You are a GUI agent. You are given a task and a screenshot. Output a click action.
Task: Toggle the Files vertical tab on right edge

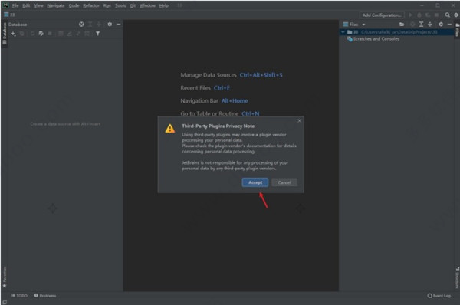(457, 30)
